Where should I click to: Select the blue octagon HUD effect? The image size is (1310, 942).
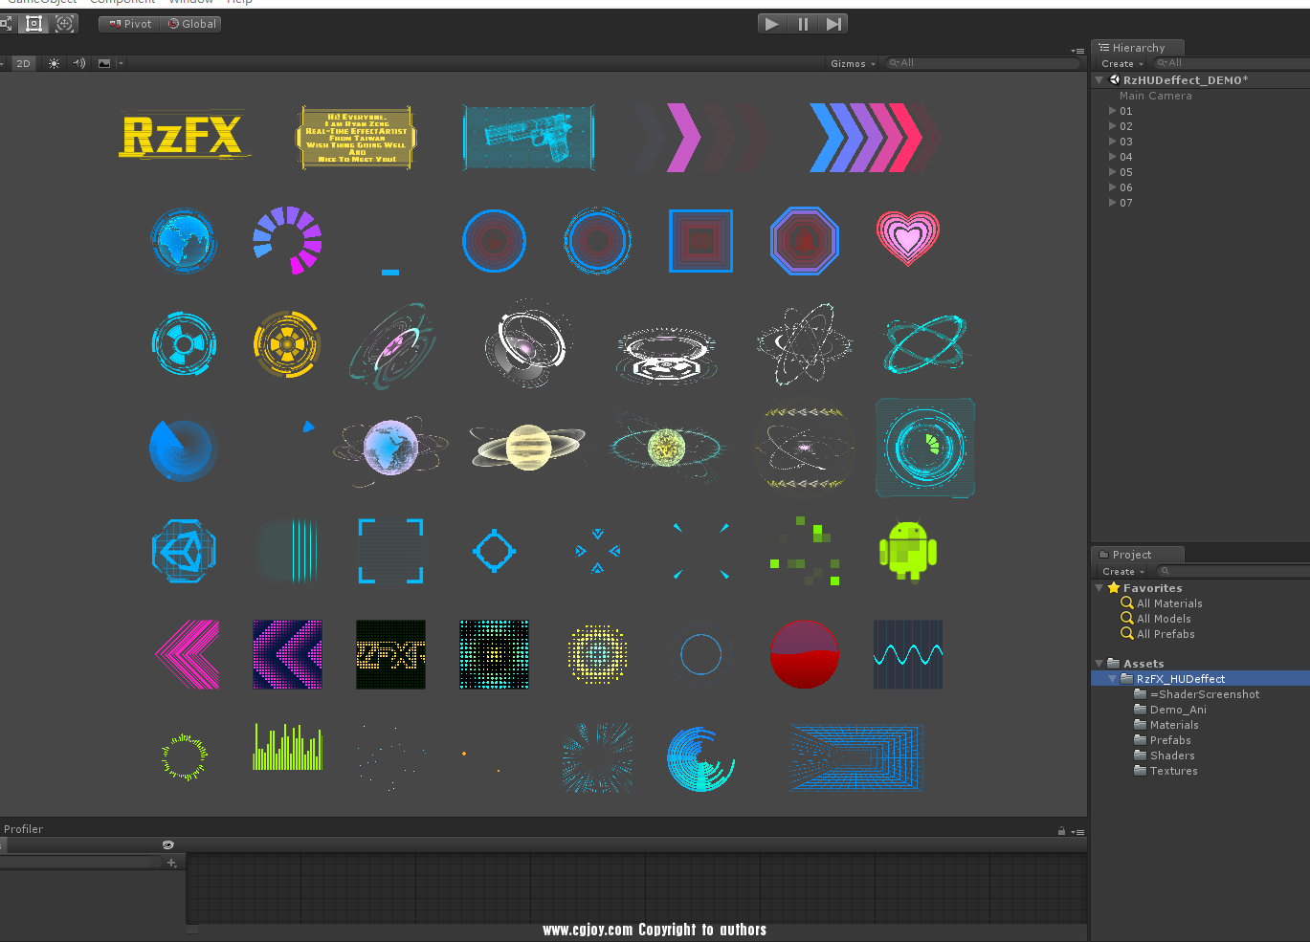point(805,241)
